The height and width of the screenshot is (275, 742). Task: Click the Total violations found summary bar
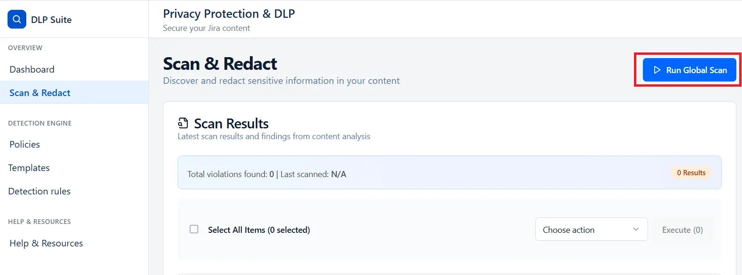point(266,174)
